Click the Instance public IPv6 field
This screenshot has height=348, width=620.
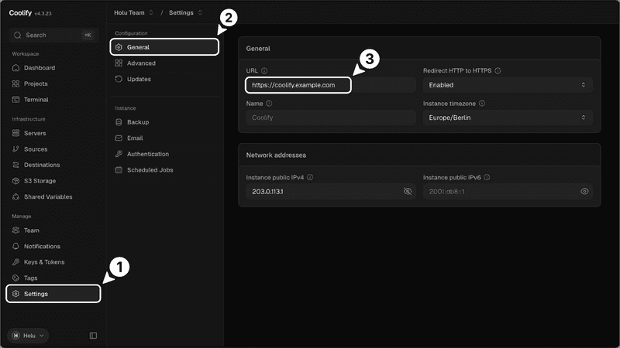(x=508, y=191)
